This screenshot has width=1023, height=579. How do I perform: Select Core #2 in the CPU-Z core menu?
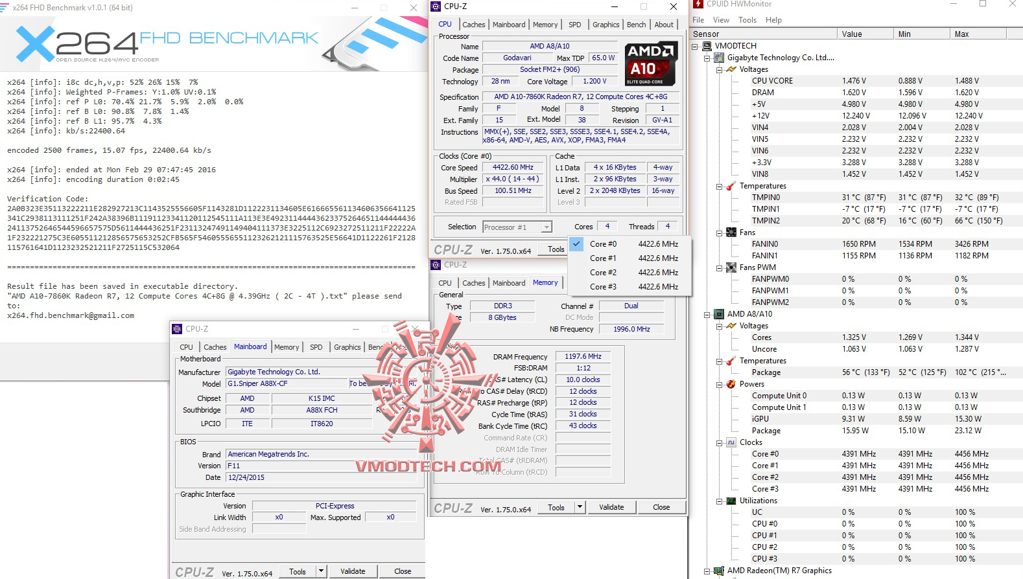629,273
